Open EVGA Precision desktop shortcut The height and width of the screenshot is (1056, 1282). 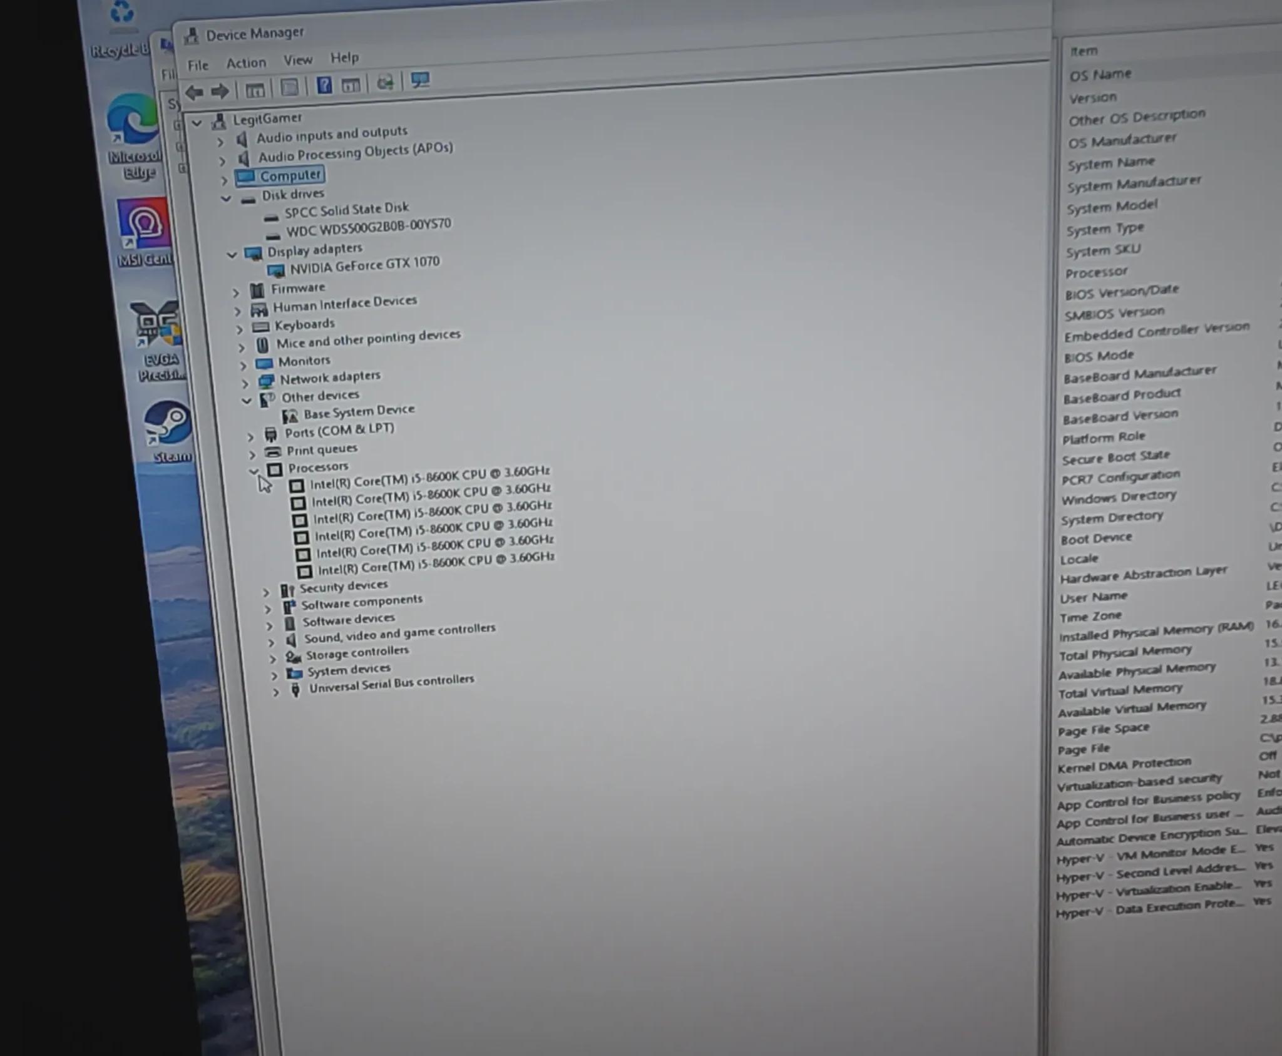pos(158,341)
